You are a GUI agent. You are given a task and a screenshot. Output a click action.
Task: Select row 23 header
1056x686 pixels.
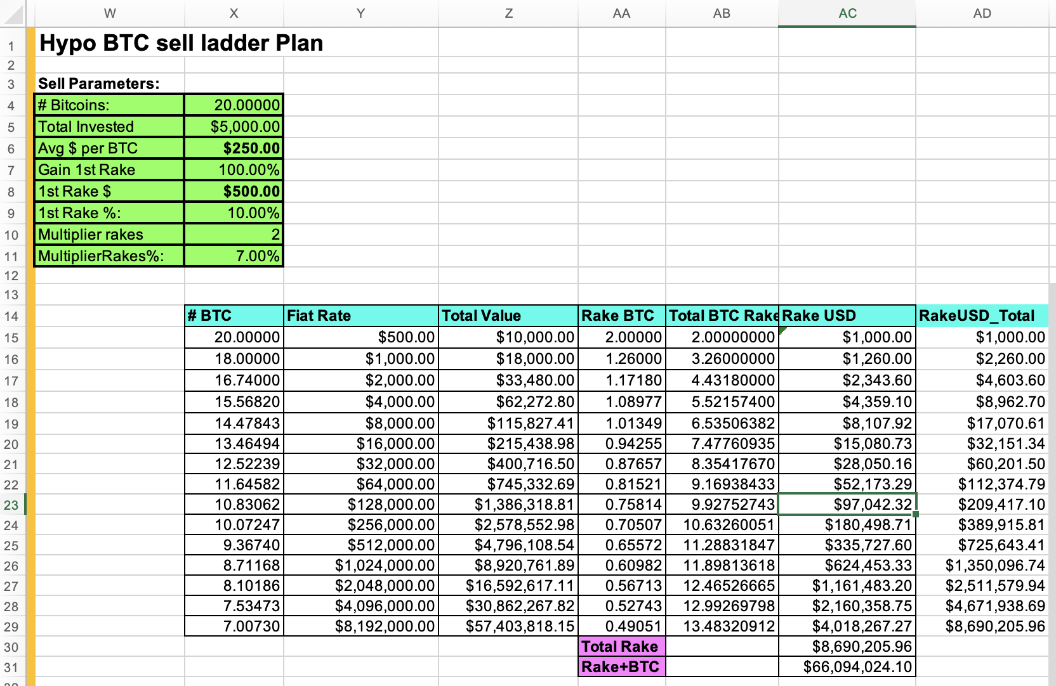[x=11, y=505]
